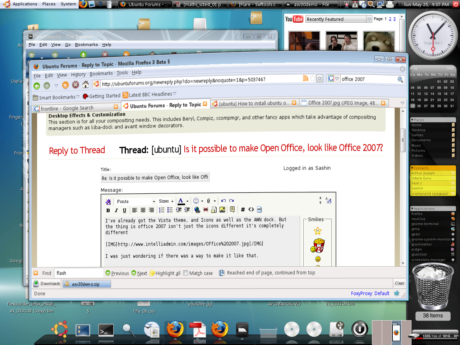The height and width of the screenshot is (345, 460).
Task: Open Firefox Bookmarks menu
Action: pyautogui.click(x=101, y=73)
